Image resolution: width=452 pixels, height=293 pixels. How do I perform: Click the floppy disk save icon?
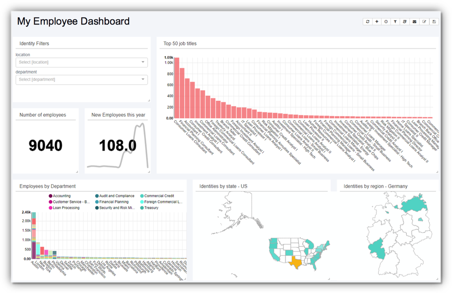point(434,22)
